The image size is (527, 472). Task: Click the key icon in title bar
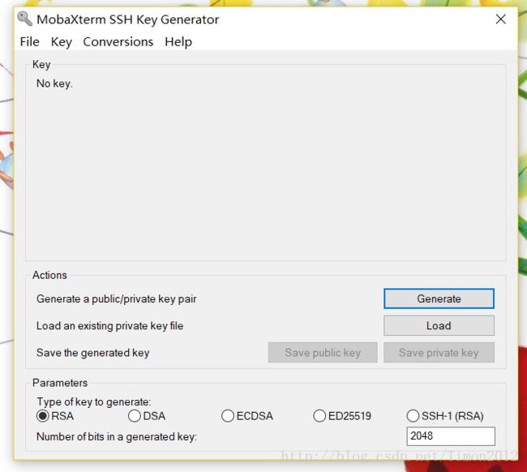pos(25,19)
